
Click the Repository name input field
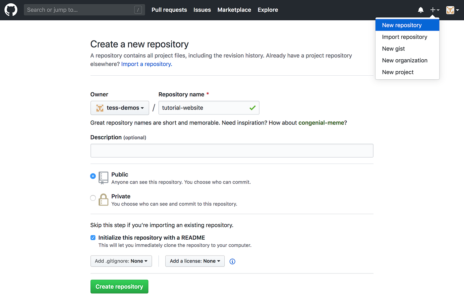209,108
